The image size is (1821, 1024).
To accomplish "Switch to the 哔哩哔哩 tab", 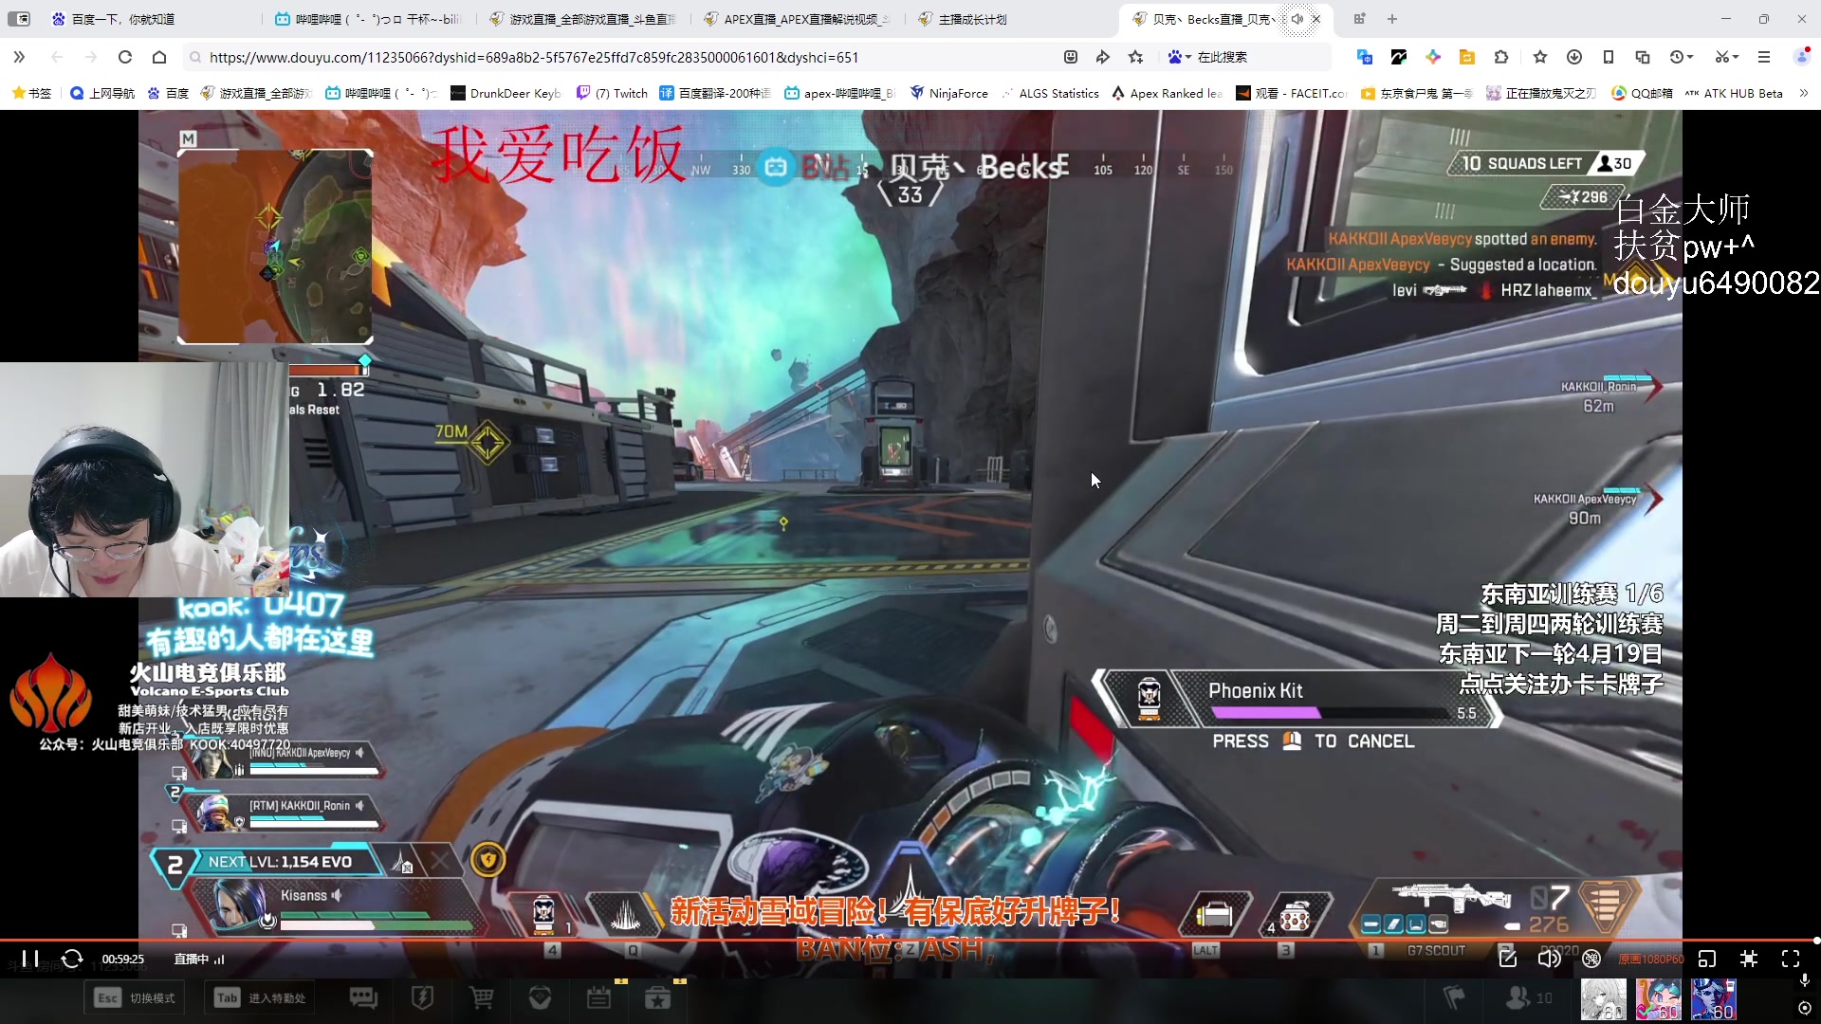I will pos(370,19).
